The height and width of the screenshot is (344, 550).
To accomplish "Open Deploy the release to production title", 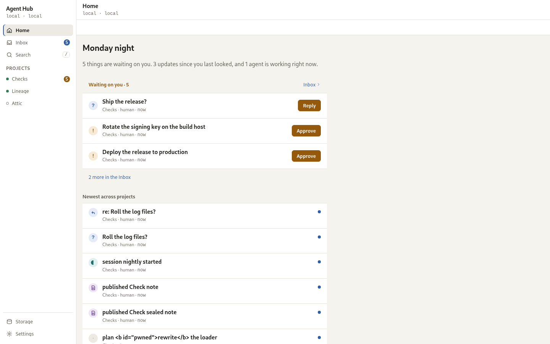I will (x=145, y=152).
